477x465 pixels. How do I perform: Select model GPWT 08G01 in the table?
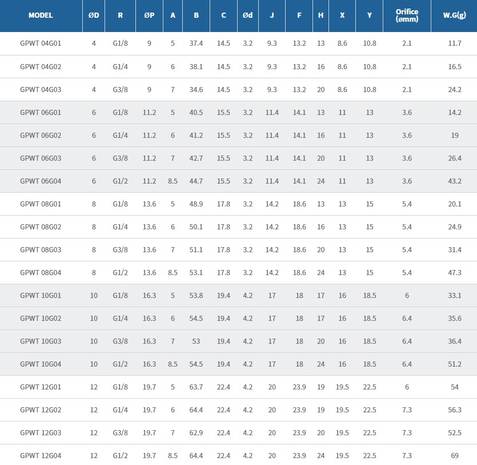(41, 204)
